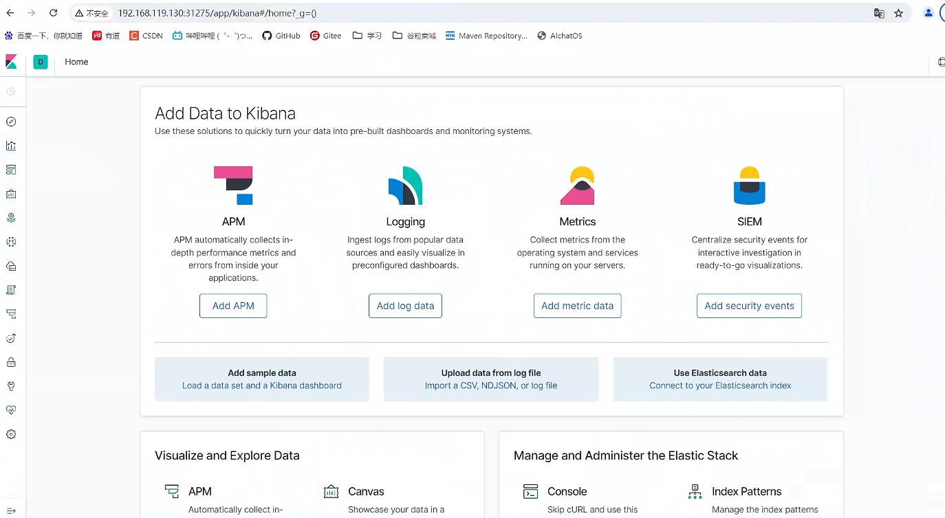This screenshot has width=945, height=518.
Task: Click the Kibana logo
Action: click(x=11, y=62)
